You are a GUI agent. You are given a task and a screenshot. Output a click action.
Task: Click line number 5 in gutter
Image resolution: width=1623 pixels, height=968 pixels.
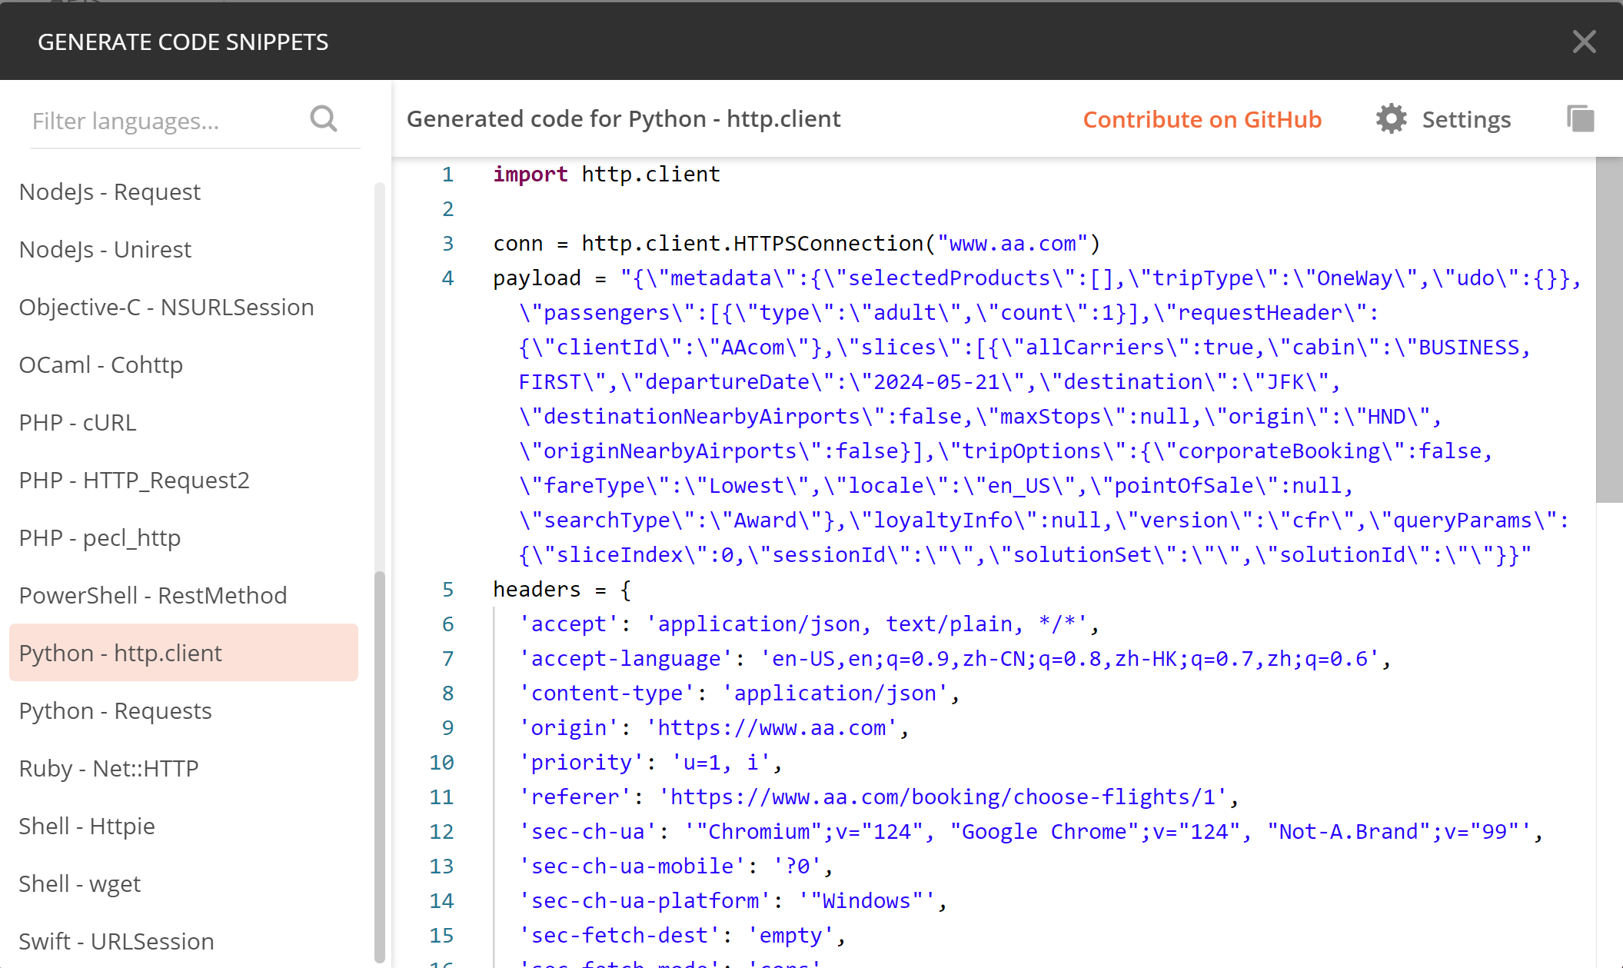click(447, 590)
